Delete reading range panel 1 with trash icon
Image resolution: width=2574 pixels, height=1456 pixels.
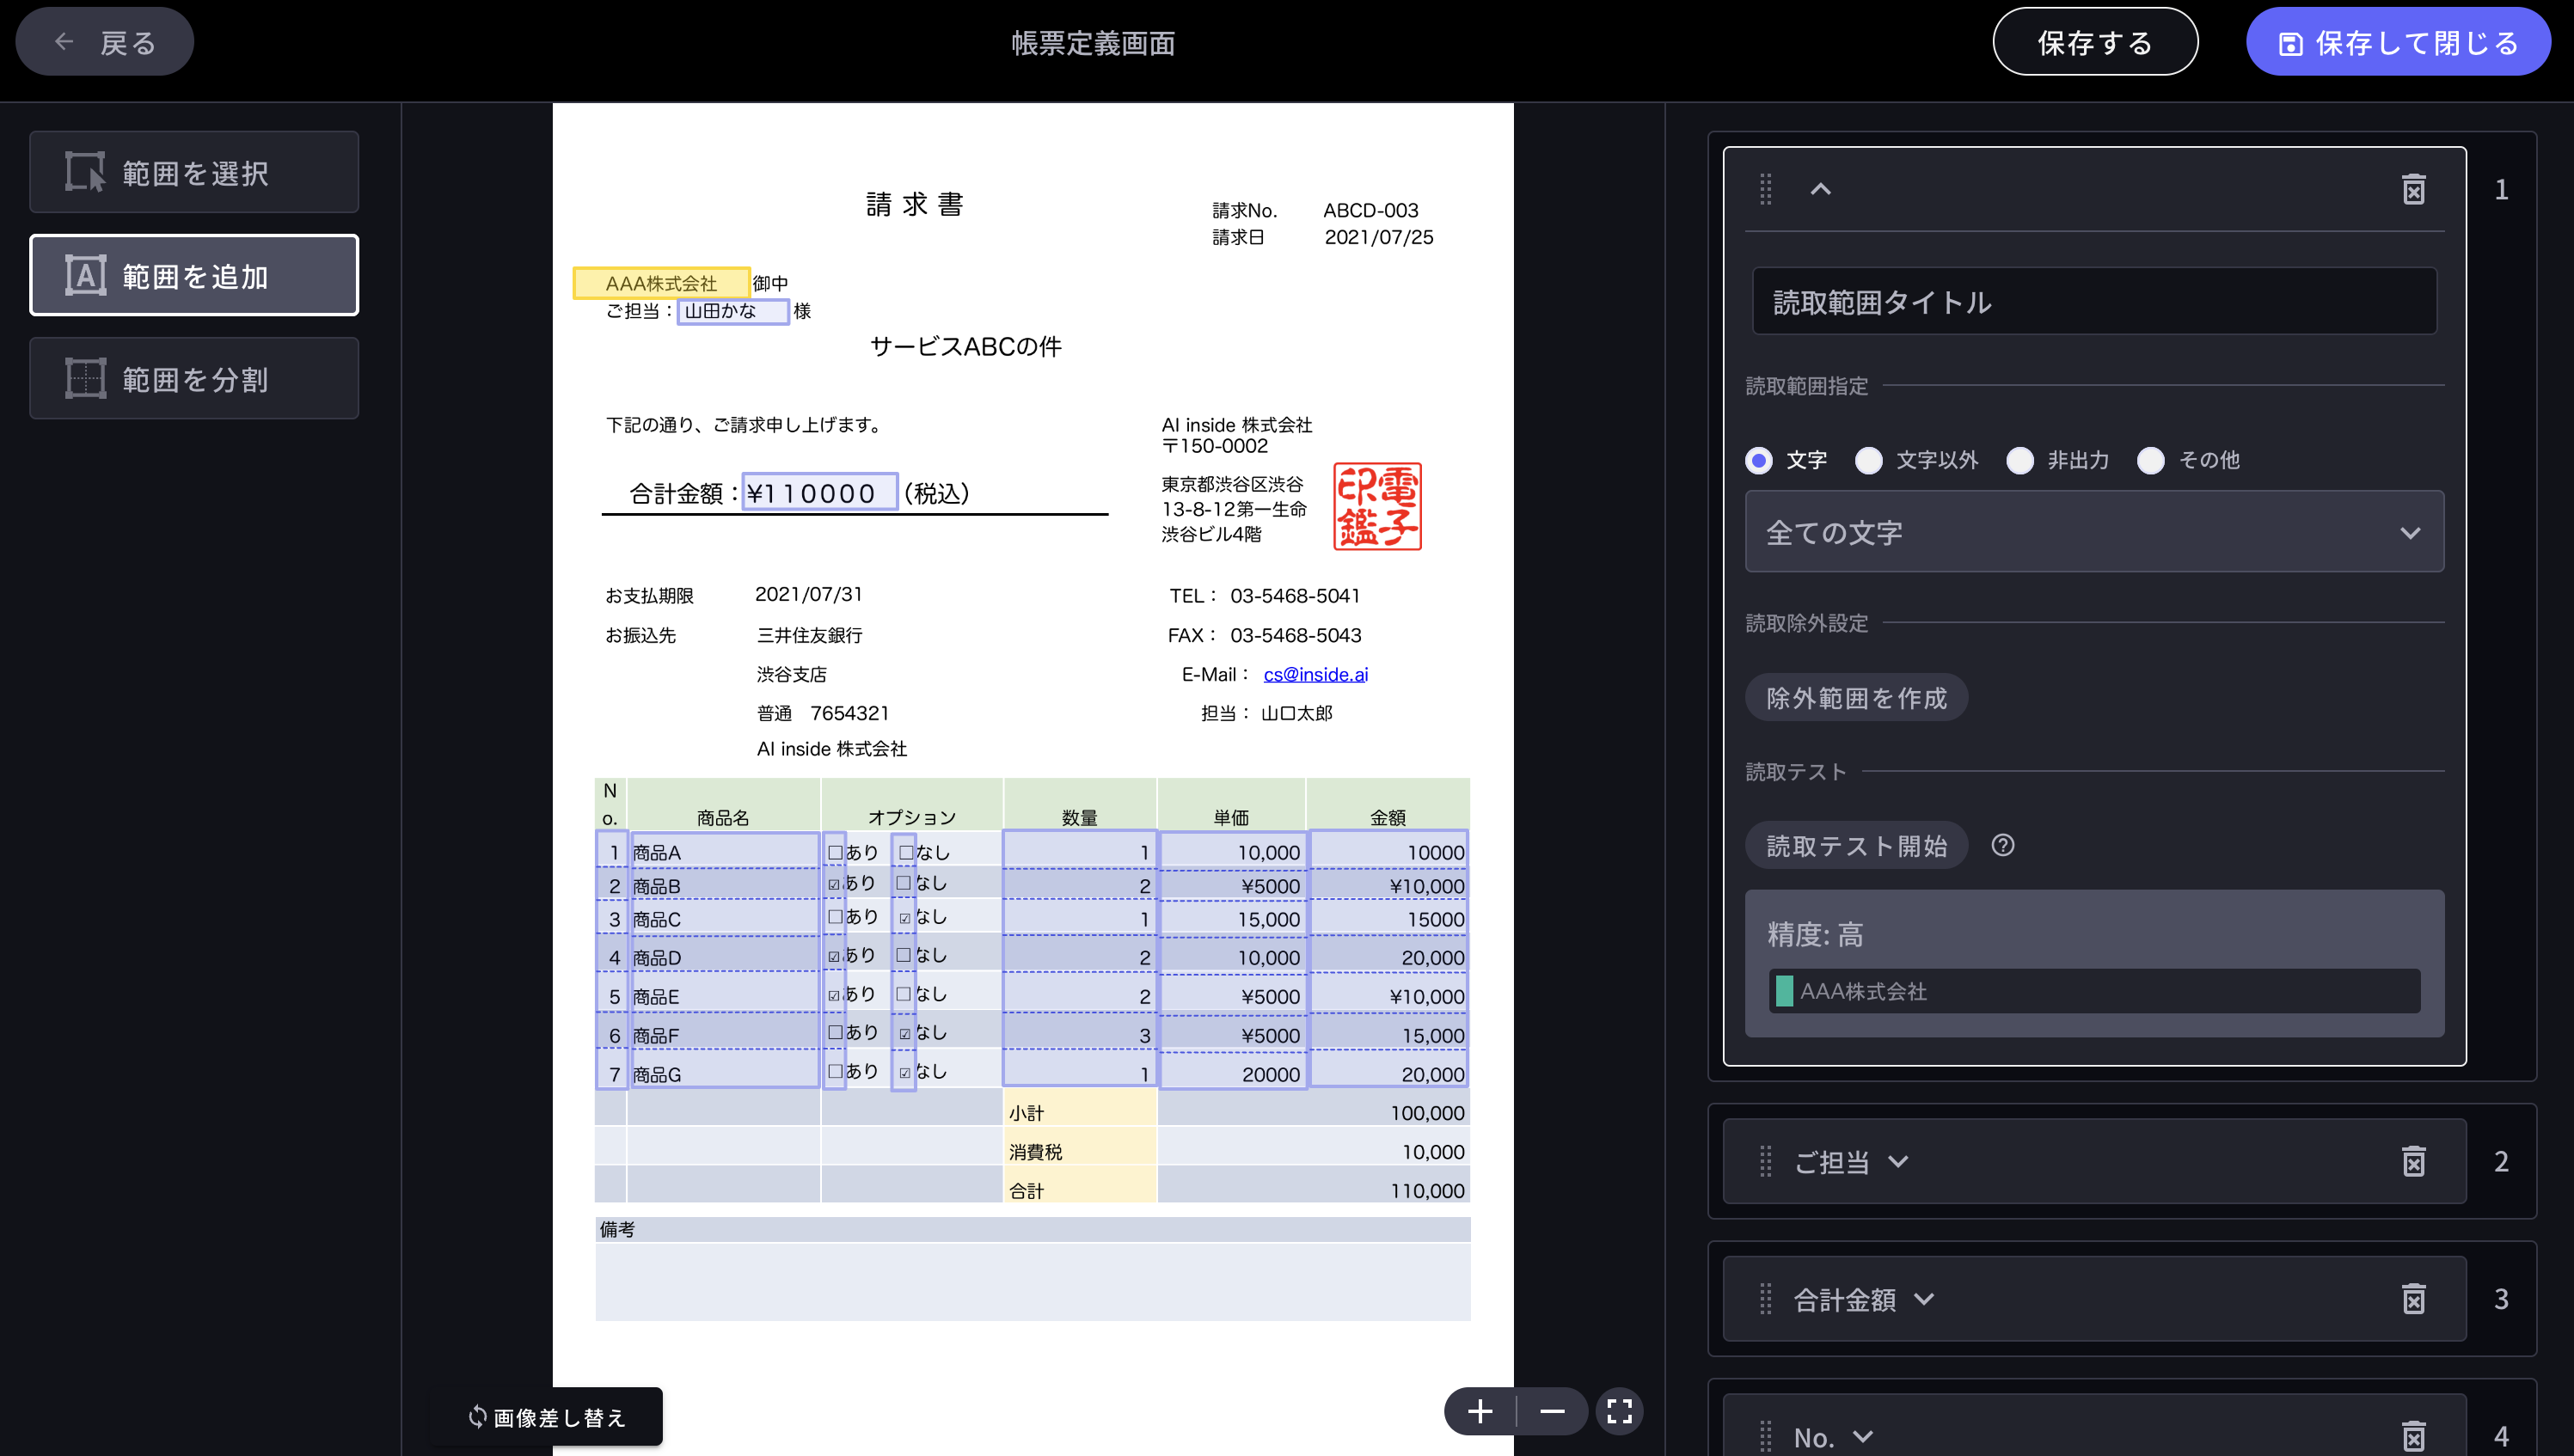click(2413, 189)
